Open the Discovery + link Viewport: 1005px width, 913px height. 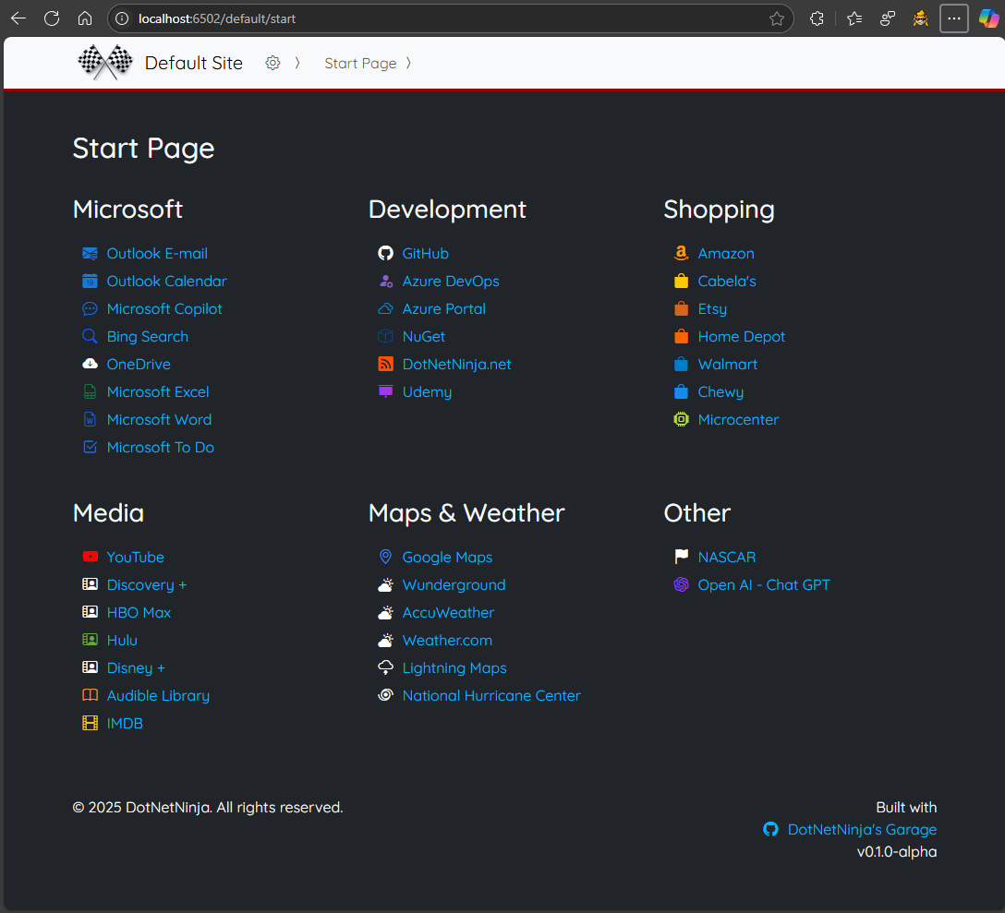coord(147,585)
